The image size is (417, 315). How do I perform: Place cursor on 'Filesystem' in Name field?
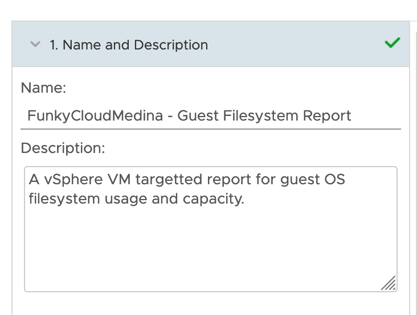pos(261,116)
